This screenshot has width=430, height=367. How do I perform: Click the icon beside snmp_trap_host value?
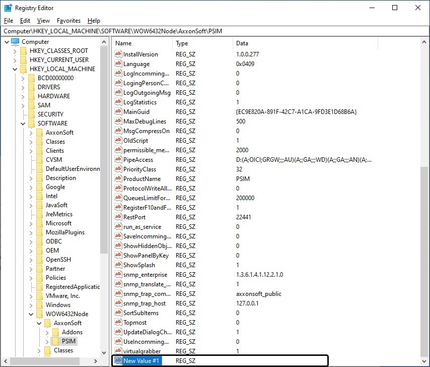[x=118, y=303]
